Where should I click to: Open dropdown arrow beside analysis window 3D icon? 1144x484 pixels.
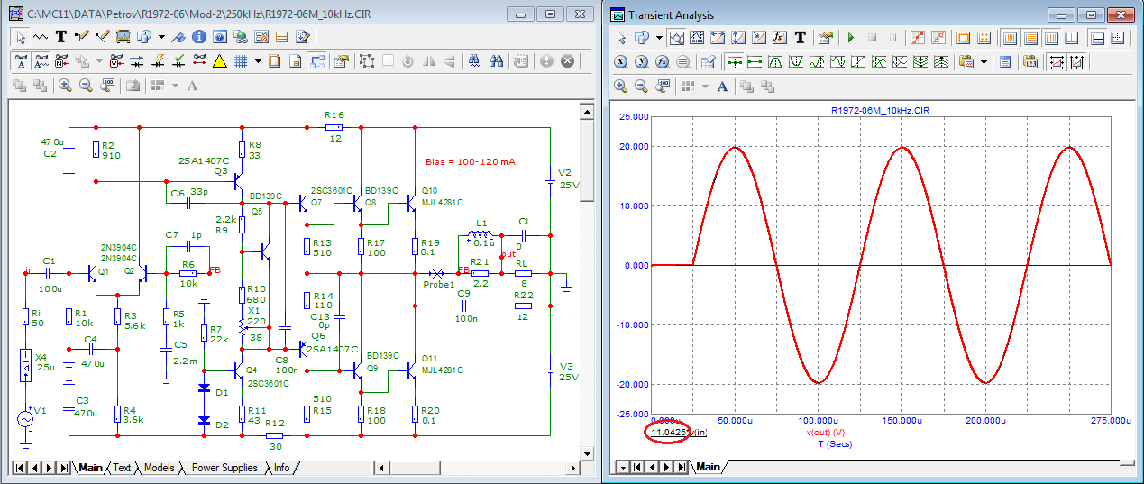tap(659, 38)
